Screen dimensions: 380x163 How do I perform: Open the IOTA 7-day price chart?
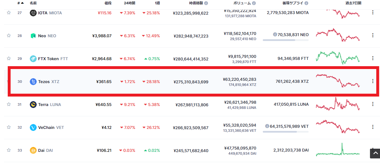pyautogui.click(x=338, y=13)
